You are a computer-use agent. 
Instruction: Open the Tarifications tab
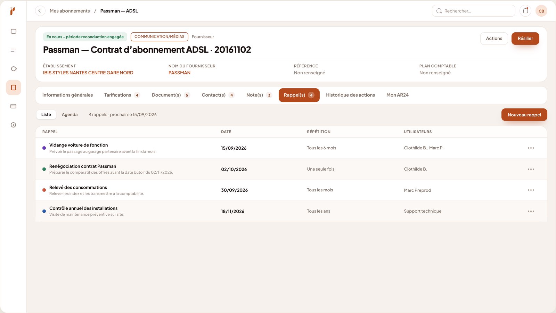(122, 95)
